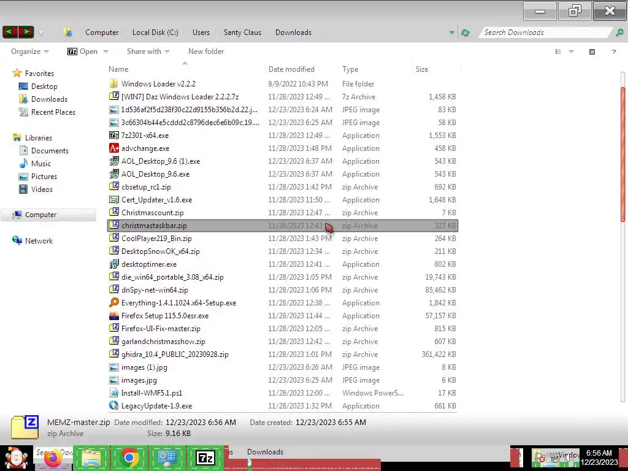
Task: Click Open with 7-Zip button
Action: (x=83, y=52)
